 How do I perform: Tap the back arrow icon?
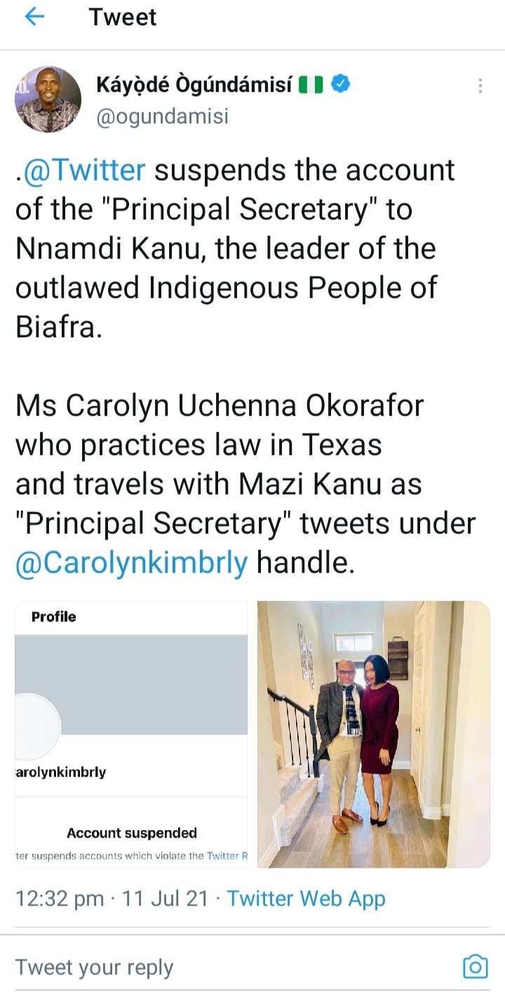[34, 17]
